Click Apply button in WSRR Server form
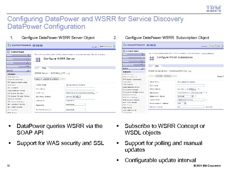The height and width of the screenshot is (171, 228). (x=38, y=79)
